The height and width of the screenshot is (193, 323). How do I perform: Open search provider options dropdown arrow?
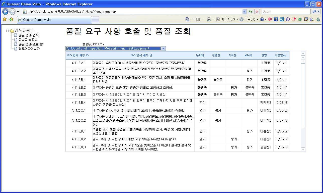coord(319,12)
